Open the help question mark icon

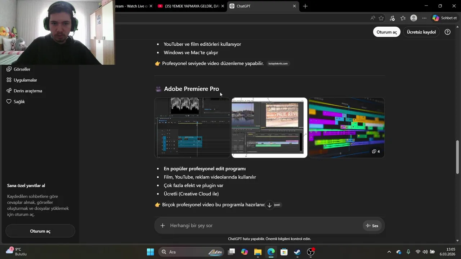pyautogui.click(x=447, y=32)
